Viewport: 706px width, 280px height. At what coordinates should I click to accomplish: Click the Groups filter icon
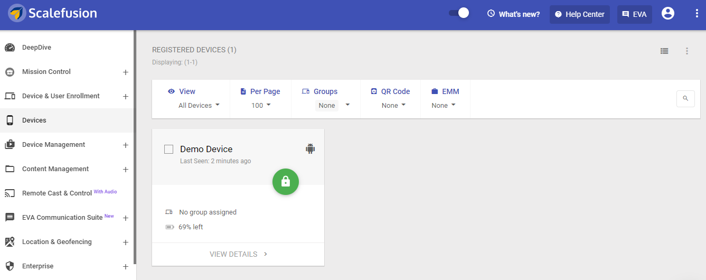coord(306,91)
